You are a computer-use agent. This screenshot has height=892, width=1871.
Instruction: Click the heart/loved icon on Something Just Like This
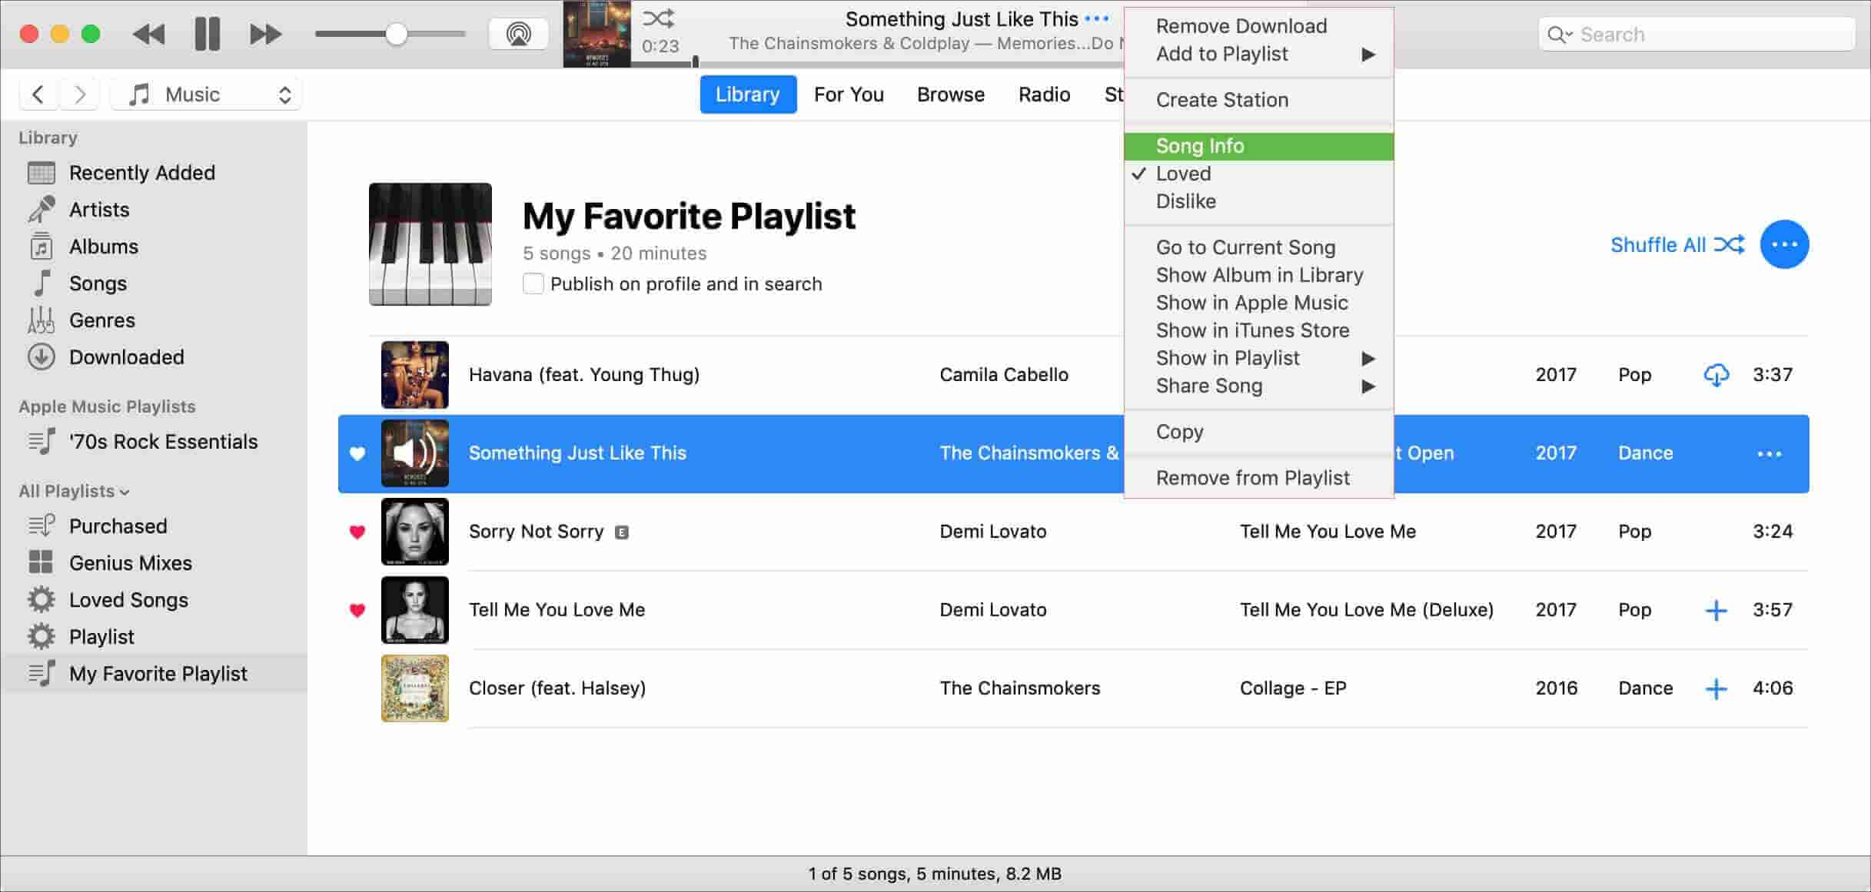357,453
